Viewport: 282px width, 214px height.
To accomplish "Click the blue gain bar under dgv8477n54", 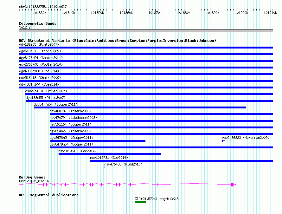I will 140,107.
